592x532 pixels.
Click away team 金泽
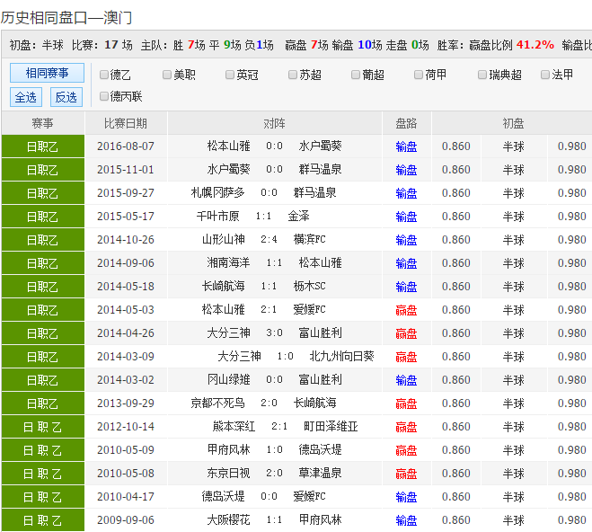point(298,217)
